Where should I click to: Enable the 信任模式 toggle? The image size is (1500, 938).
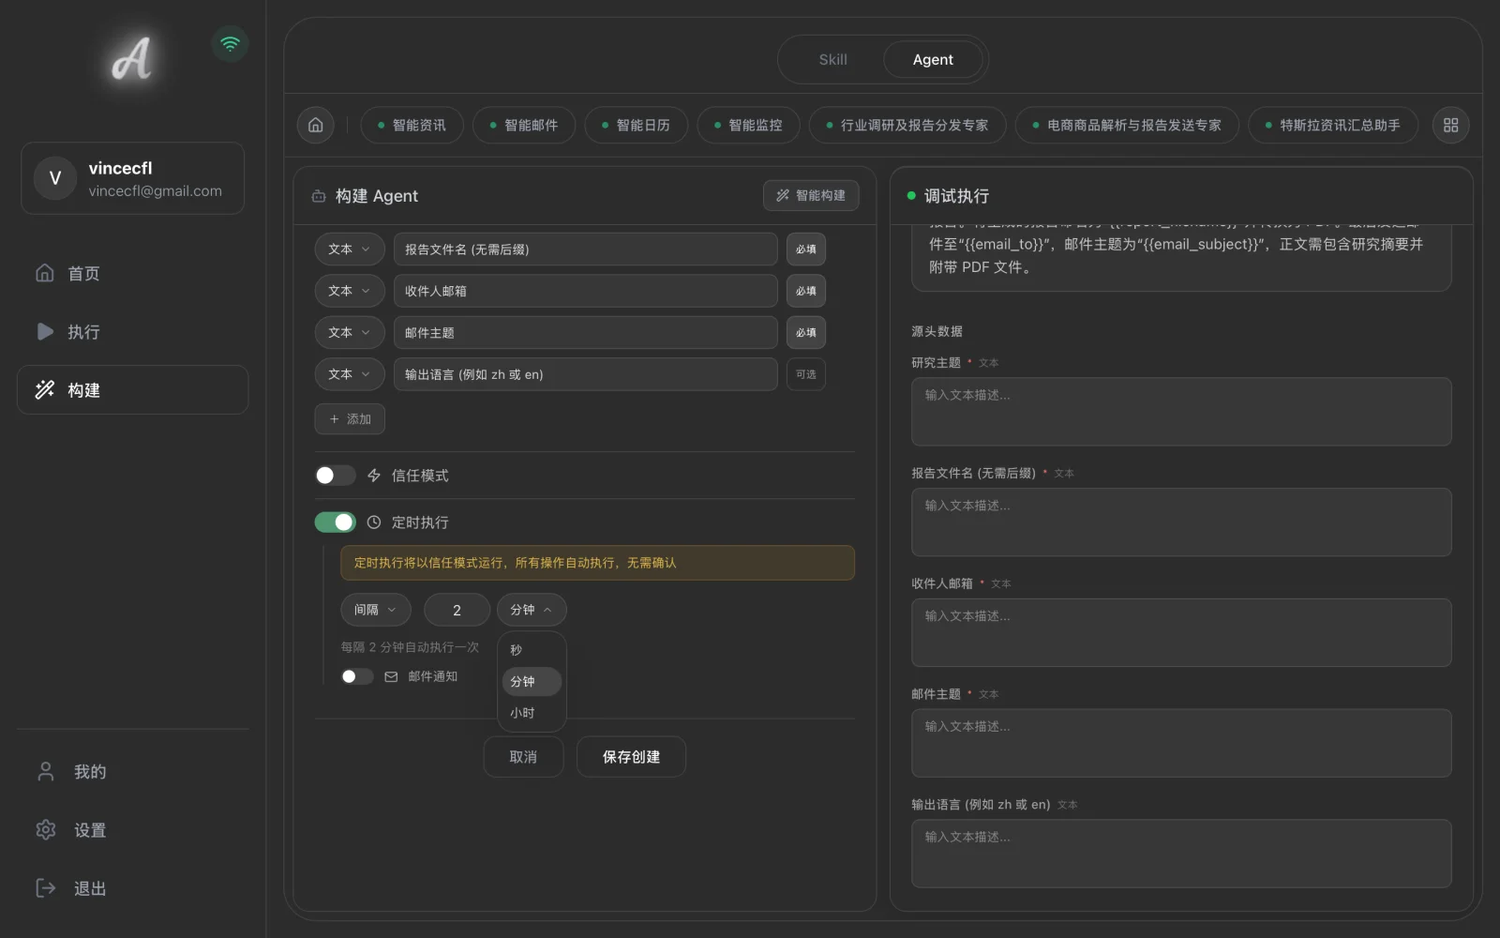point(335,476)
